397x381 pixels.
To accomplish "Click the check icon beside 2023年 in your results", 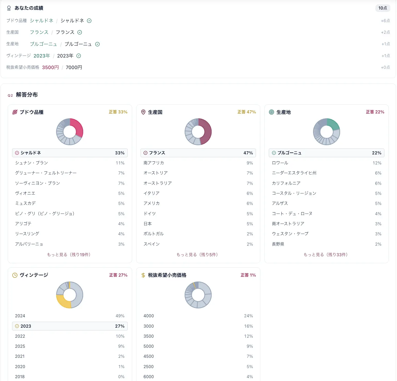I will (x=79, y=56).
